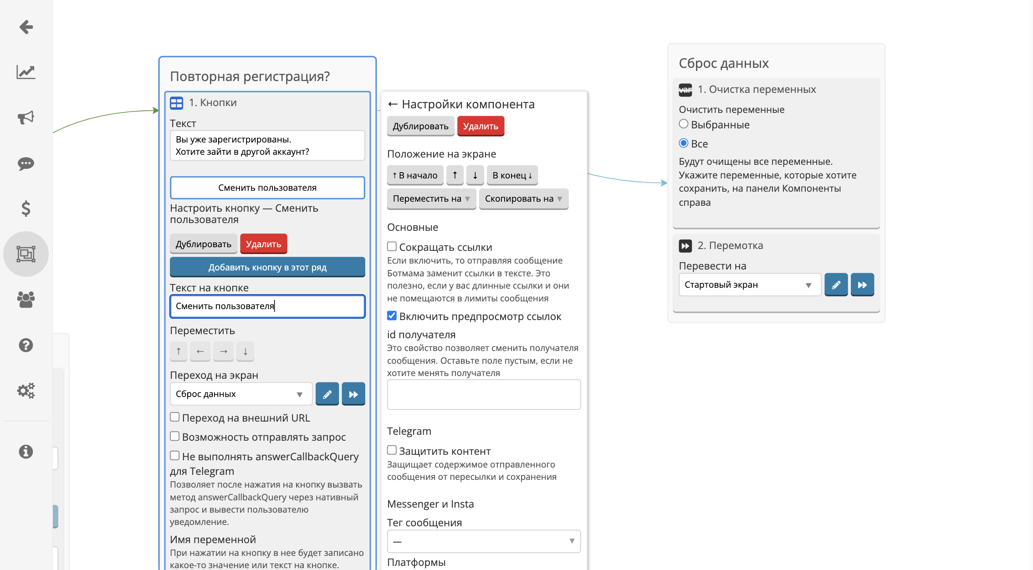Enable Сокращать ссылки checkbox

(392, 247)
